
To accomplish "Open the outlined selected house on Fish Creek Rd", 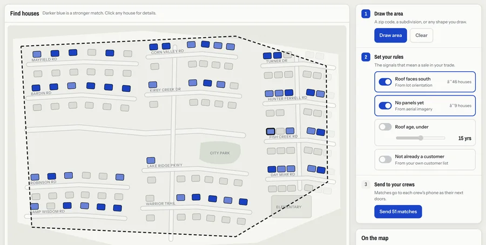I will (x=271, y=131).
